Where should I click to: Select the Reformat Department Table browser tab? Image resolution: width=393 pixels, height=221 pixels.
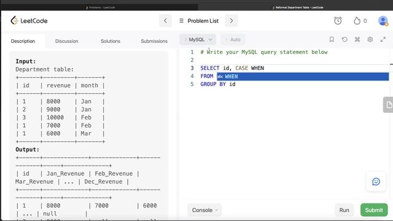point(297,7)
